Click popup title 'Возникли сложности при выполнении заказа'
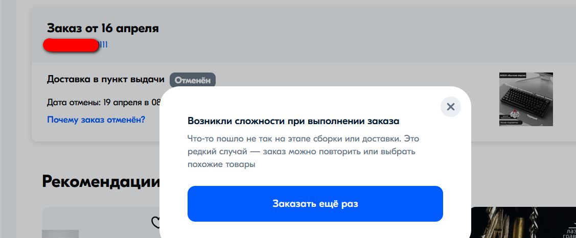This screenshot has width=576, height=238. point(293,121)
